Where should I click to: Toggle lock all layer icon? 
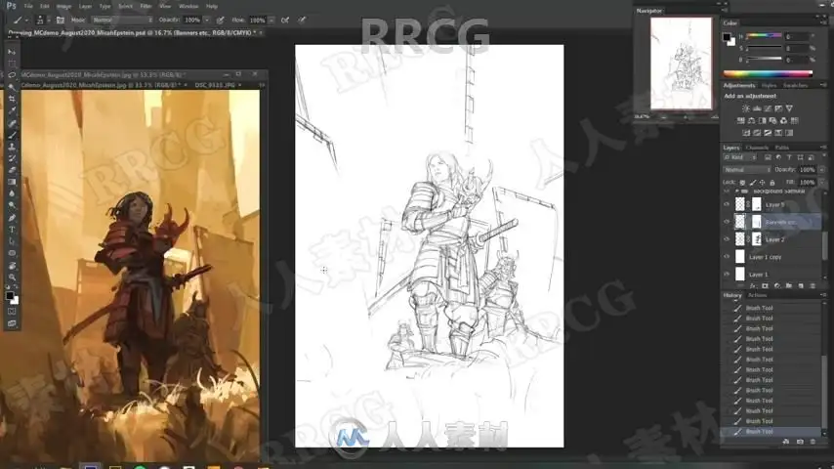(772, 183)
